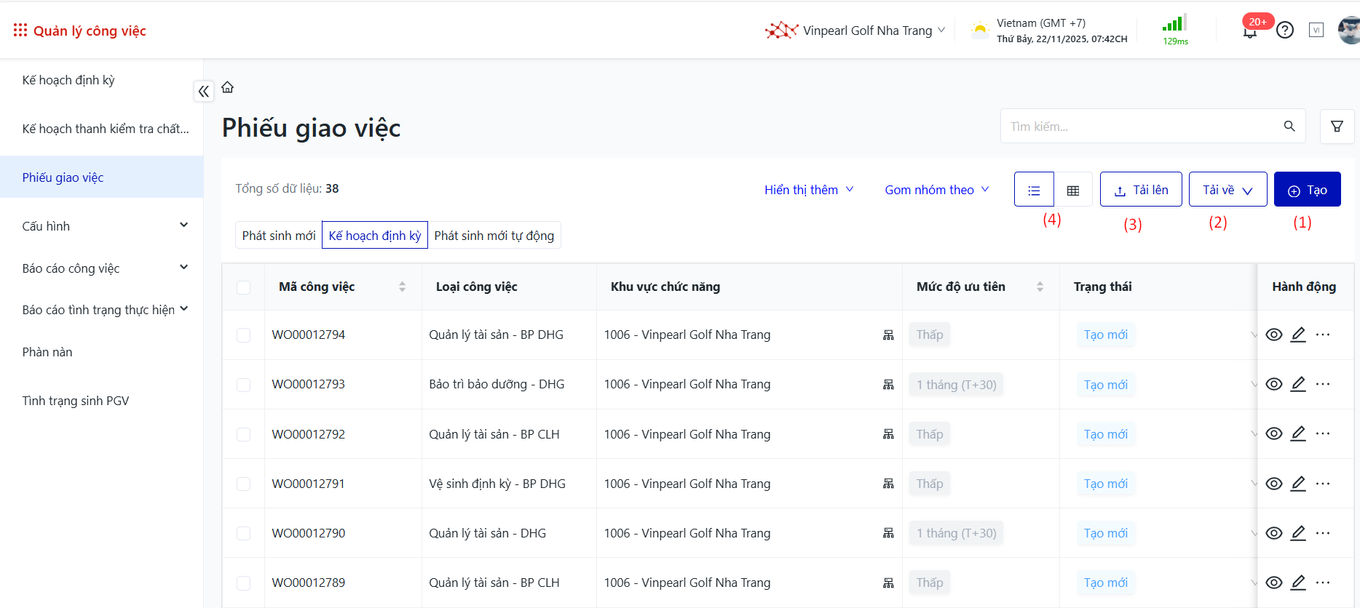
Task: Open the app grid menu icon
Action: [x=20, y=30]
